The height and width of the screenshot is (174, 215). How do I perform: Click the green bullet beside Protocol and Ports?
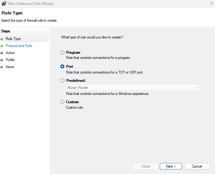(x=2, y=46)
